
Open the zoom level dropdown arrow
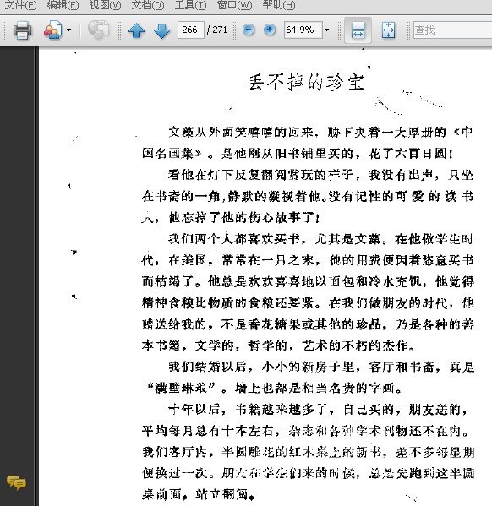pos(327,30)
